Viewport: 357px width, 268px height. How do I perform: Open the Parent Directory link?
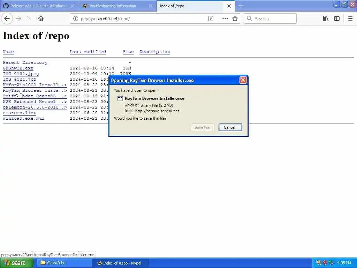(x=25, y=62)
